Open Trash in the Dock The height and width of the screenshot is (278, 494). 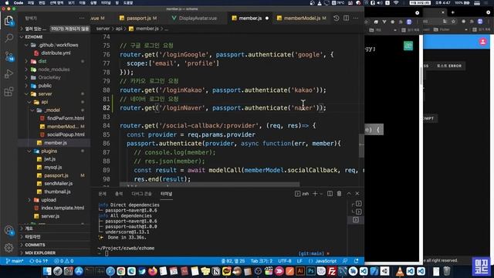point(447,271)
